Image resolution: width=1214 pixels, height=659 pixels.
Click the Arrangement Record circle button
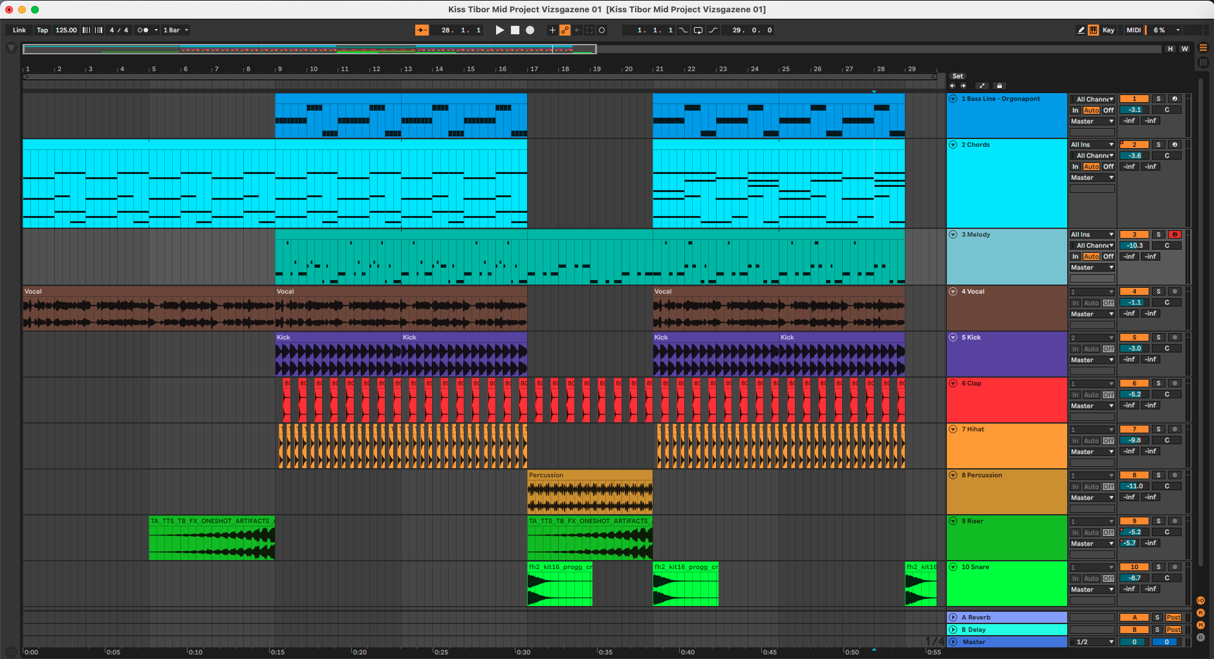530,30
